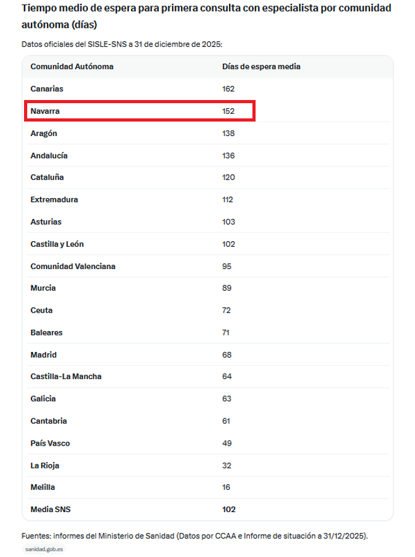Select the País Vasco row
Image resolution: width=415 pixels, height=557 pixels.
[208, 443]
